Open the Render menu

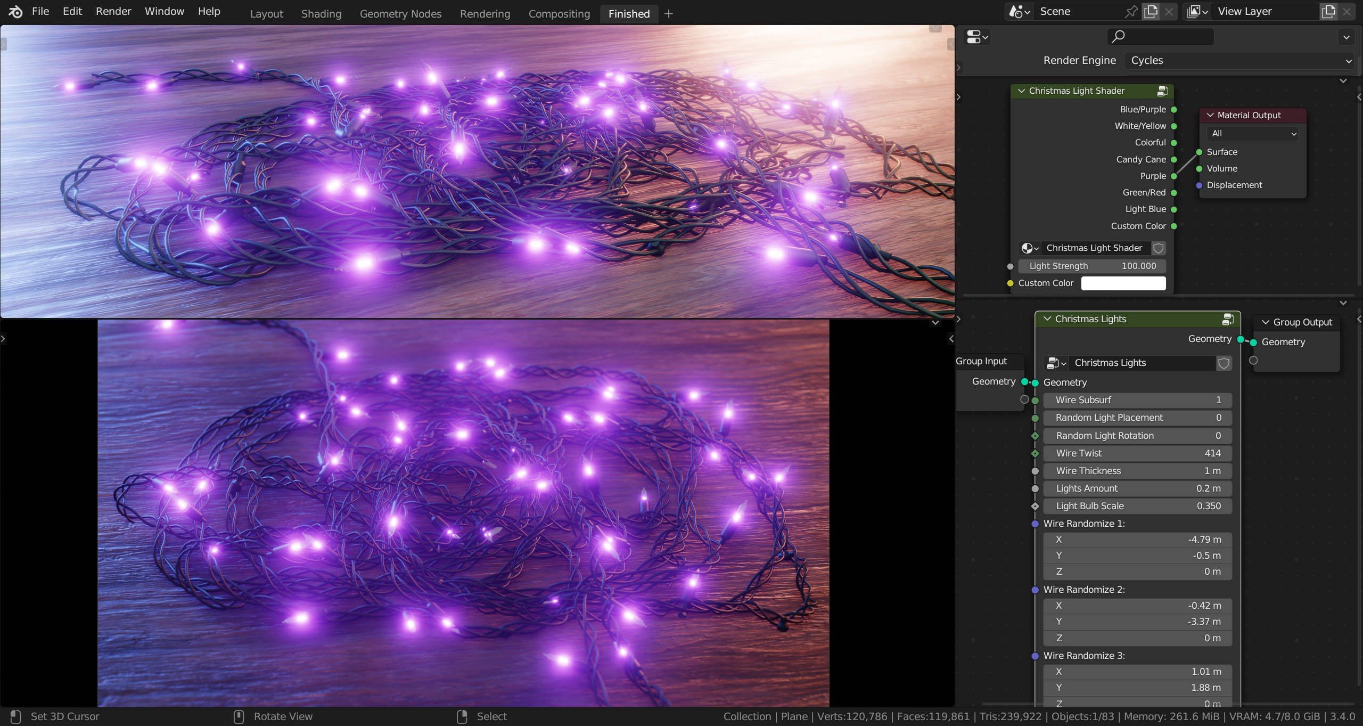pyautogui.click(x=113, y=11)
